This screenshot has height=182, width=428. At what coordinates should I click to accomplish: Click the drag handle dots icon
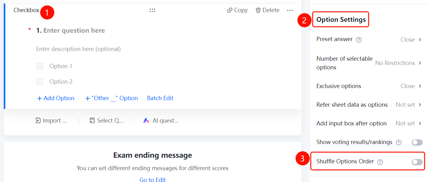click(x=152, y=10)
